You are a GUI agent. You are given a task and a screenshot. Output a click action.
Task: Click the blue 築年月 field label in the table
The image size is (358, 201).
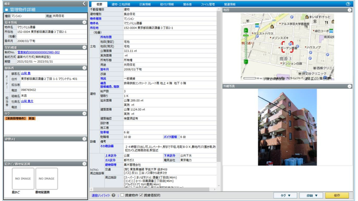click(105, 69)
